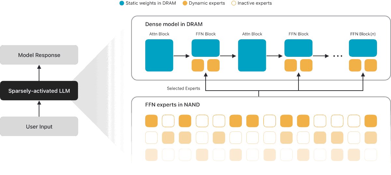The image size is (391, 175).
Task: Click the first Attn Block teal square
Action: 159,55
